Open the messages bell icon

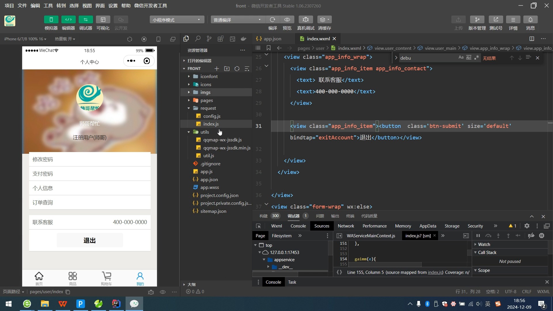[x=530, y=20]
